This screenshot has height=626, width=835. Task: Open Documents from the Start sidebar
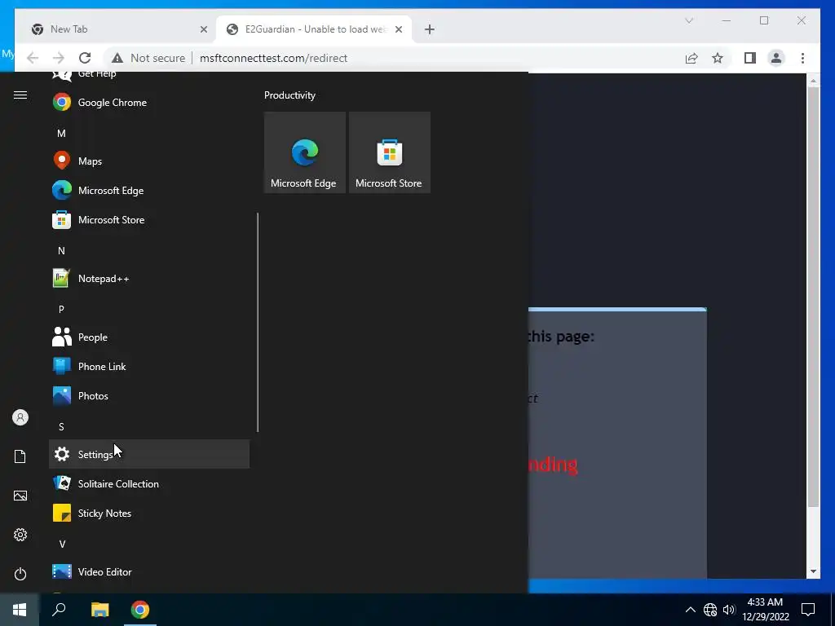tap(20, 456)
